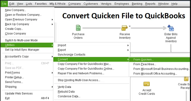The height and width of the screenshot is (101, 191).
Task: Click the Enter Bills Against Inventory icon
Action: [x=171, y=28]
